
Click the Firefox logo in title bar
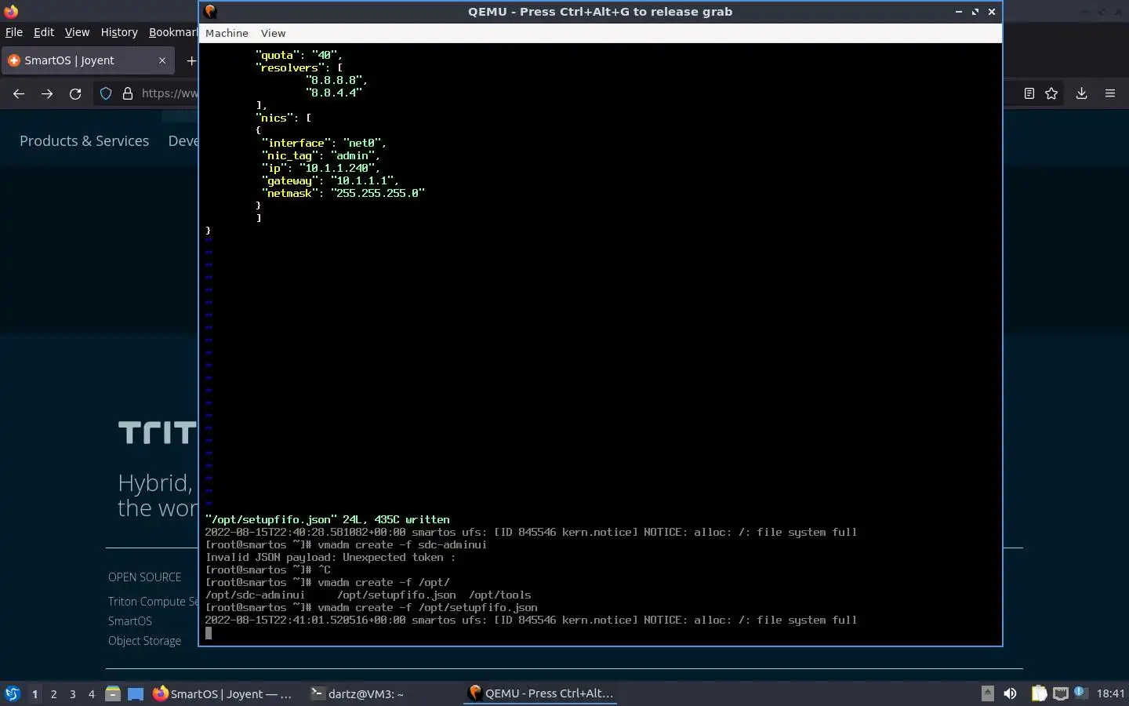(x=10, y=11)
